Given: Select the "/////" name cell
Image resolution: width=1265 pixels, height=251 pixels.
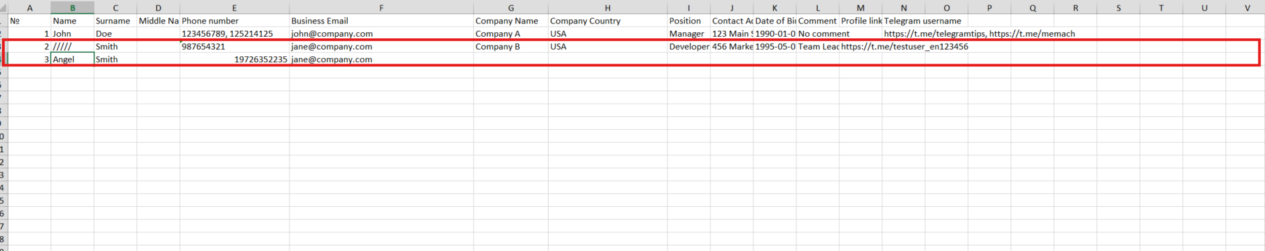Looking at the screenshot, I should pos(73,46).
